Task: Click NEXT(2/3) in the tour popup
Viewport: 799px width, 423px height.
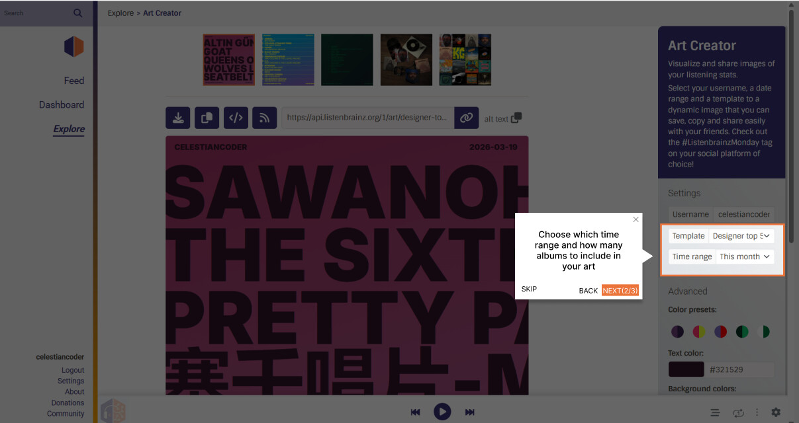Action: pos(620,290)
